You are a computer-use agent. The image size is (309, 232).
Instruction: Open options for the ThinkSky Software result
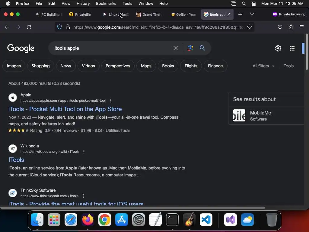click(x=84, y=196)
